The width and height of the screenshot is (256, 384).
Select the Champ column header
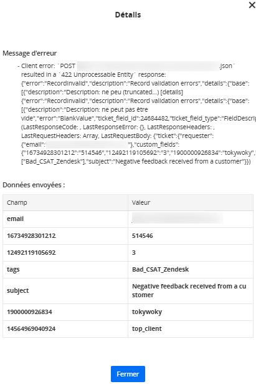click(x=65, y=202)
